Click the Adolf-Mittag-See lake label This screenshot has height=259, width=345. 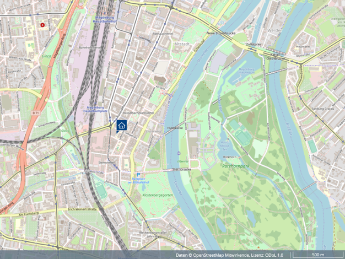(x=224, y=145)
